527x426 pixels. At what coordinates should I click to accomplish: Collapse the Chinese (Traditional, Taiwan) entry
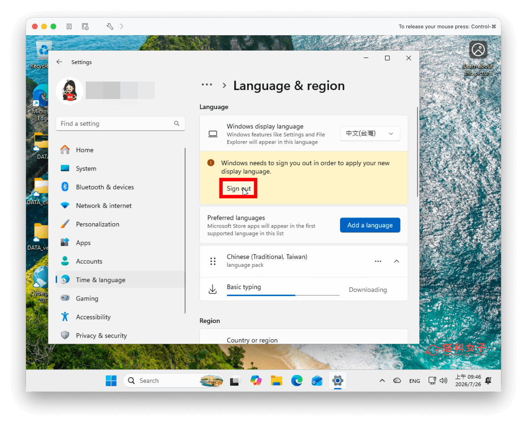(397, 261)
